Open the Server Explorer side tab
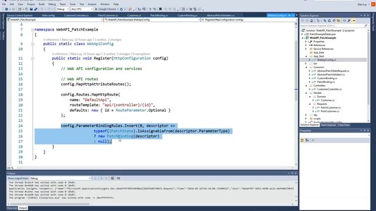376x211 pixels. point(3,21)
